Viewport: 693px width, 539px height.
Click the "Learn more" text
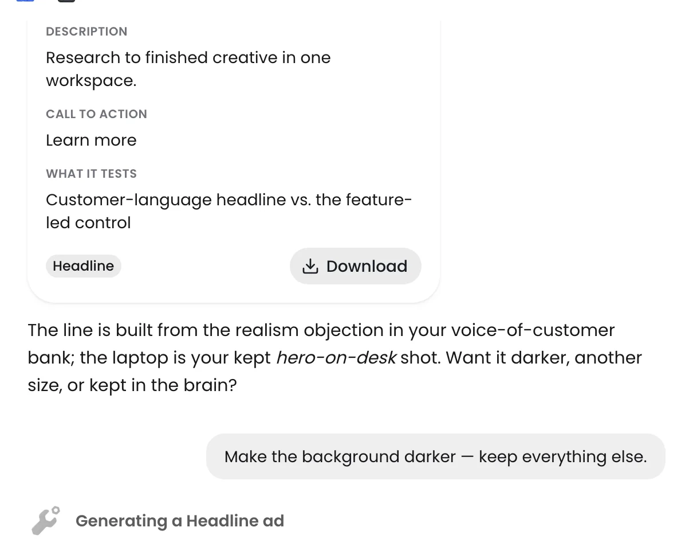coord(91,140)
